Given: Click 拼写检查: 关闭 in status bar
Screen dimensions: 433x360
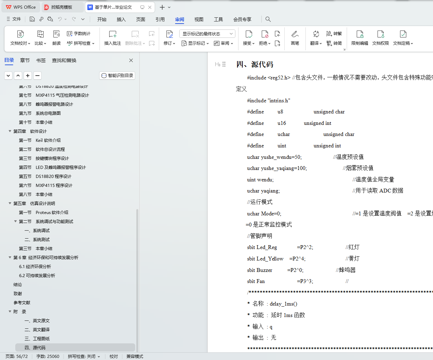Looking at the screenshot, I should (x=84, y=356).
